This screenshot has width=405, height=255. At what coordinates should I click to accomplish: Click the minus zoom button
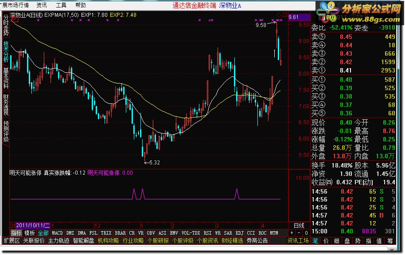299,233
